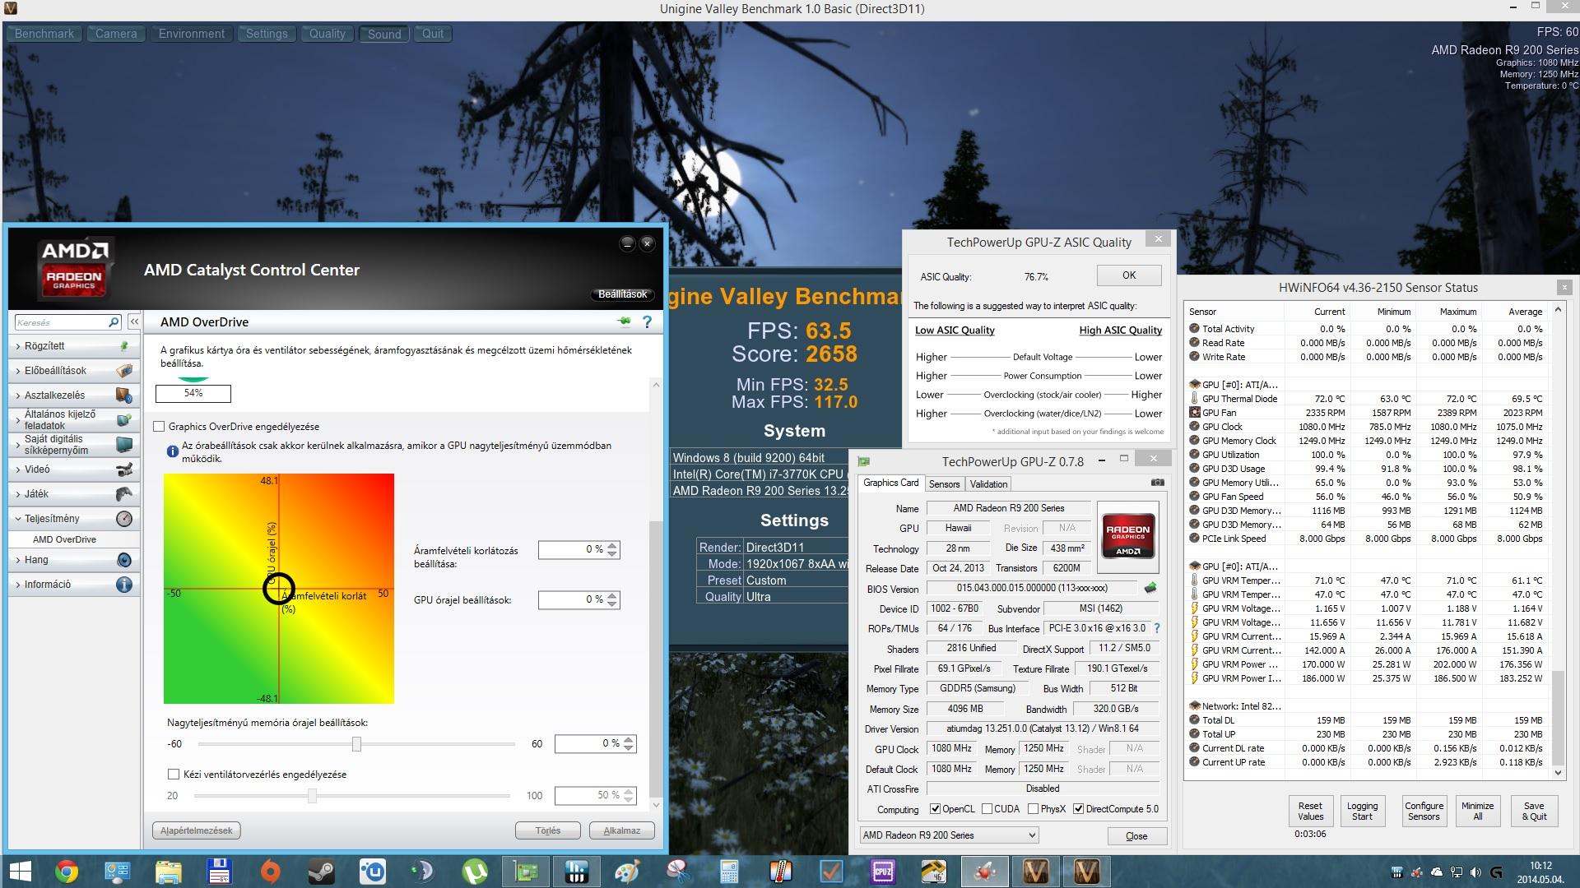Toggle OpenCL checkbox in GPU-Z
Image resolution: width=1580 pixels, height=888 pixels.
pos(935,809)
